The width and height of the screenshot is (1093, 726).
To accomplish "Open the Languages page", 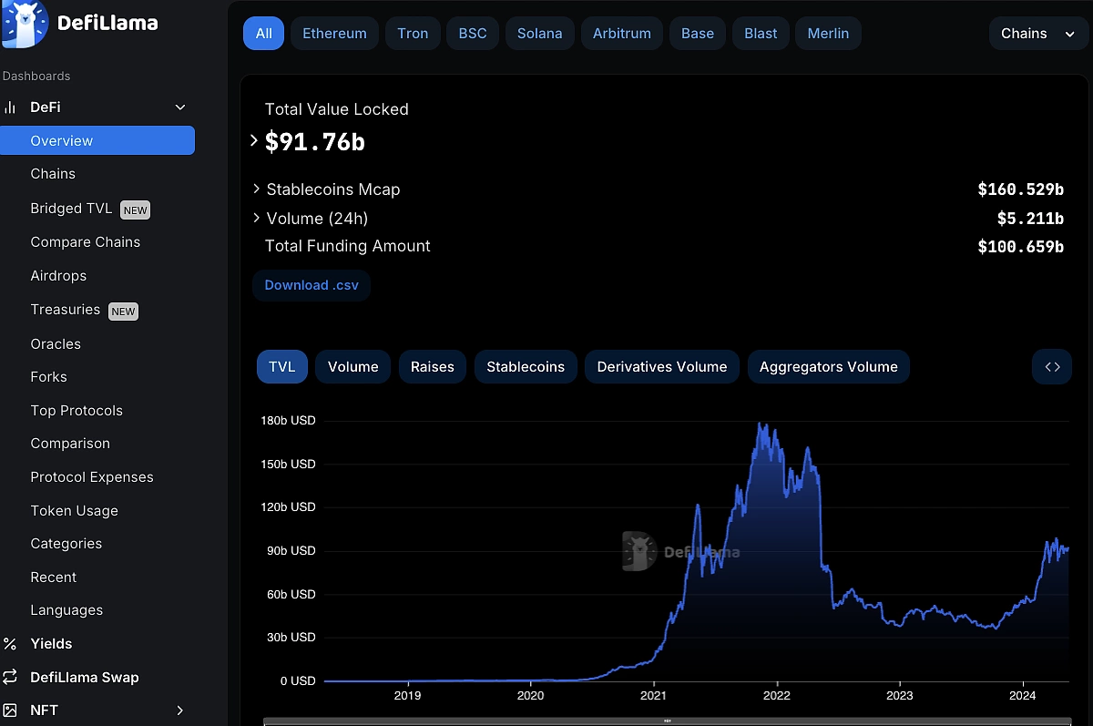I will 66,610.
